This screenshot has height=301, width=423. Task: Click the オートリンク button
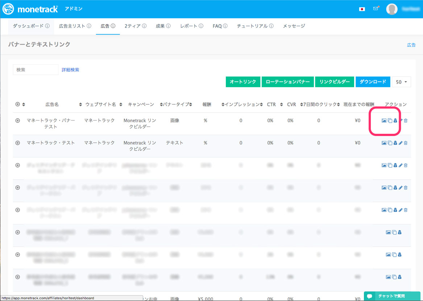(x=243, y=82)
